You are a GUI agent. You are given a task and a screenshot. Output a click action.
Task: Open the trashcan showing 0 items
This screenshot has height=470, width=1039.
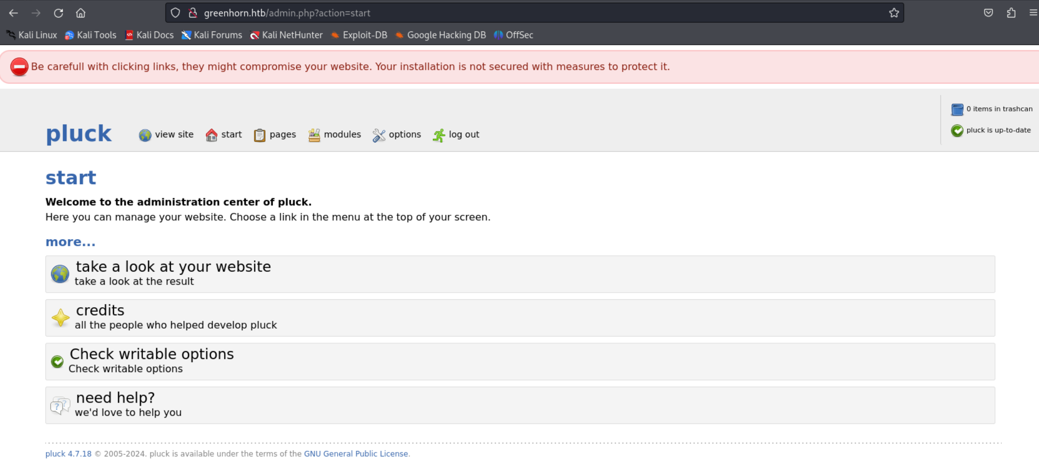957,109
